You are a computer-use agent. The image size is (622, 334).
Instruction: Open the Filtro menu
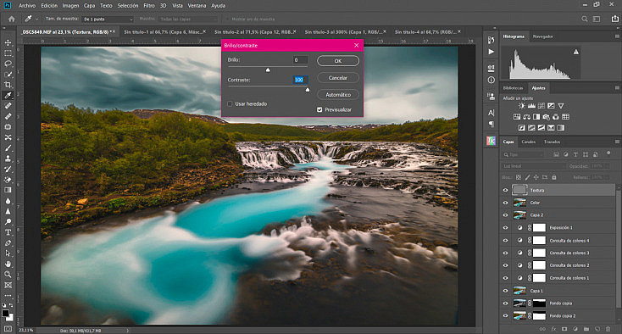(149, 6)
